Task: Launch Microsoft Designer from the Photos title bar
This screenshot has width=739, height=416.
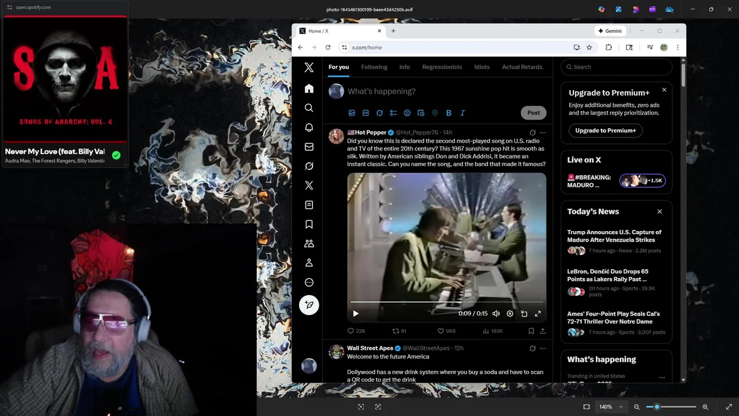Action: 636,9
